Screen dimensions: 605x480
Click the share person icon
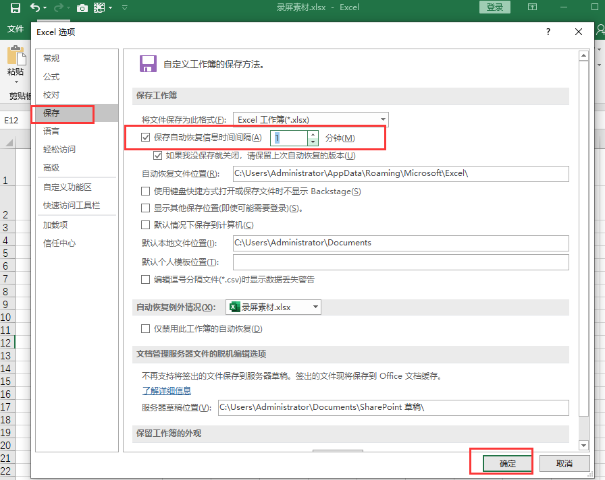click(600, 30)
